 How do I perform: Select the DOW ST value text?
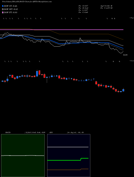15,6
